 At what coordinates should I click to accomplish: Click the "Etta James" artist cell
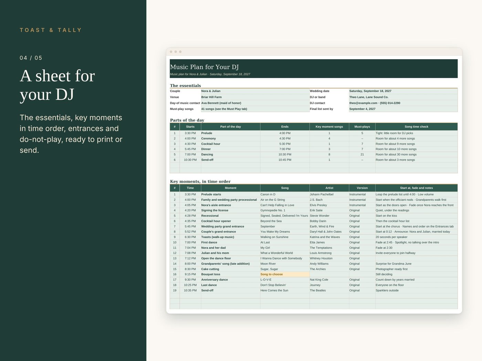[x=329, y=242]
